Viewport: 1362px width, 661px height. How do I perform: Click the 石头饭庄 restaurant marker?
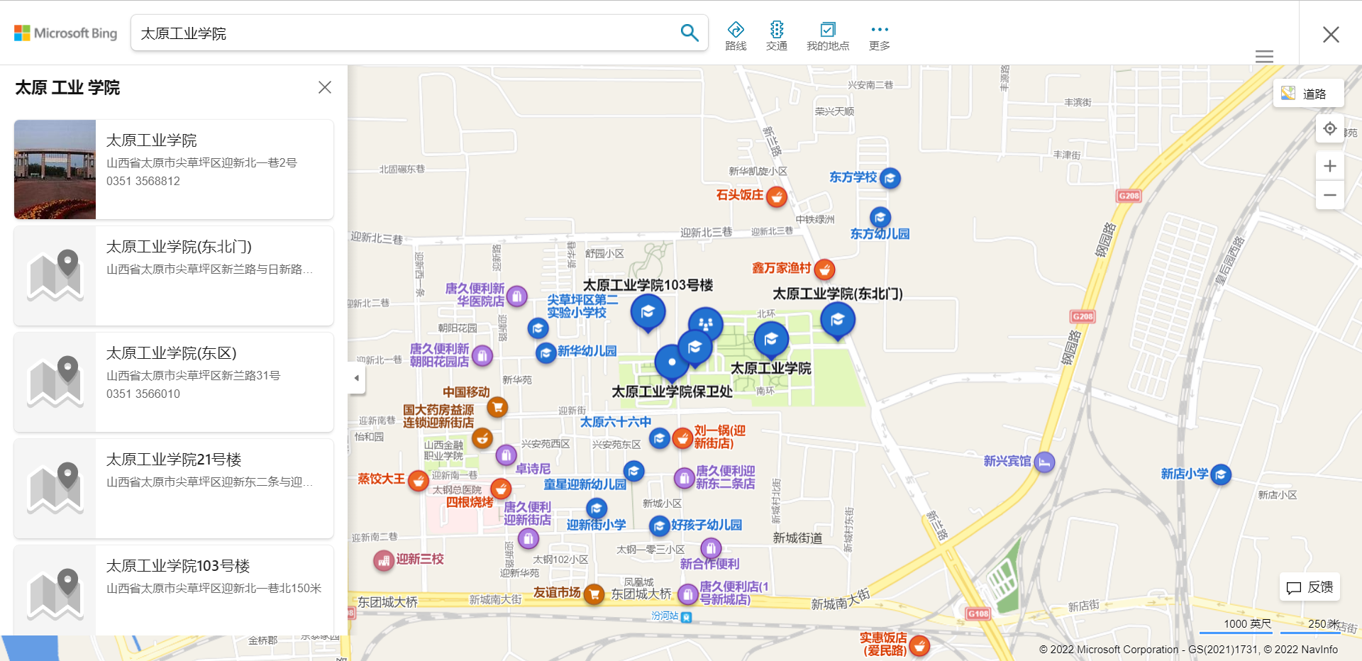(x=777, y=196)
